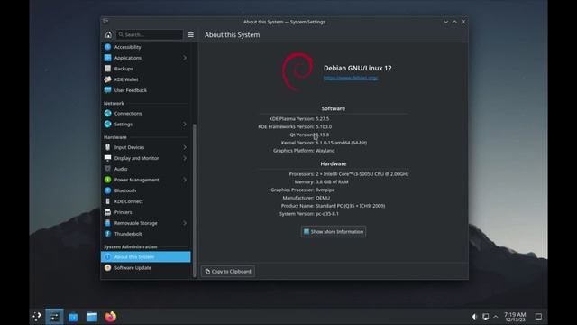Click the window menu icon in the title bar
The height and width of the screenshot is (325, 577).
coord(105,22)
